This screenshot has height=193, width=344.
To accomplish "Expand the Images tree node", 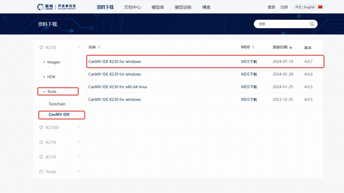I will [44, 62].
